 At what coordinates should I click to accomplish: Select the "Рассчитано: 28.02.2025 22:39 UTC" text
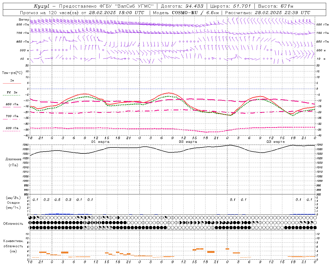268,13
